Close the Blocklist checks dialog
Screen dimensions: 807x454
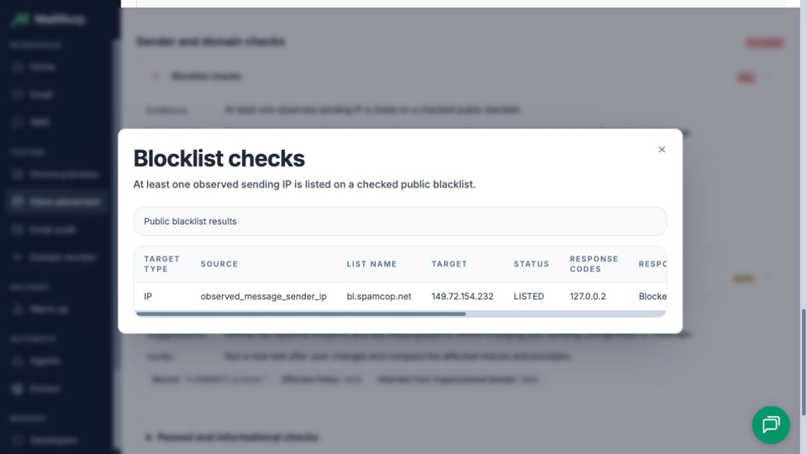(662, 150)
